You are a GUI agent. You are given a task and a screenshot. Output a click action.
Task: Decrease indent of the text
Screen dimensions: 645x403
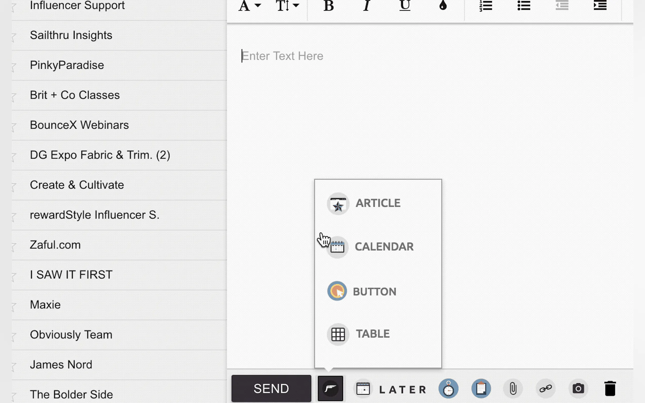pos(562,5)
